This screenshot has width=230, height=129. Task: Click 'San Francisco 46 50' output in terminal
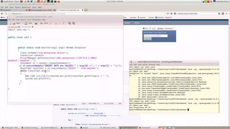pos(140,107)
